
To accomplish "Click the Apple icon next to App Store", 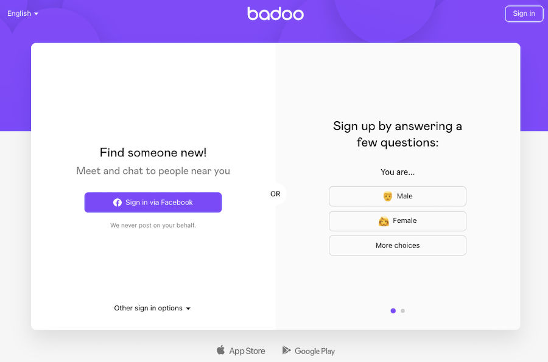I will tap(220, 350).
